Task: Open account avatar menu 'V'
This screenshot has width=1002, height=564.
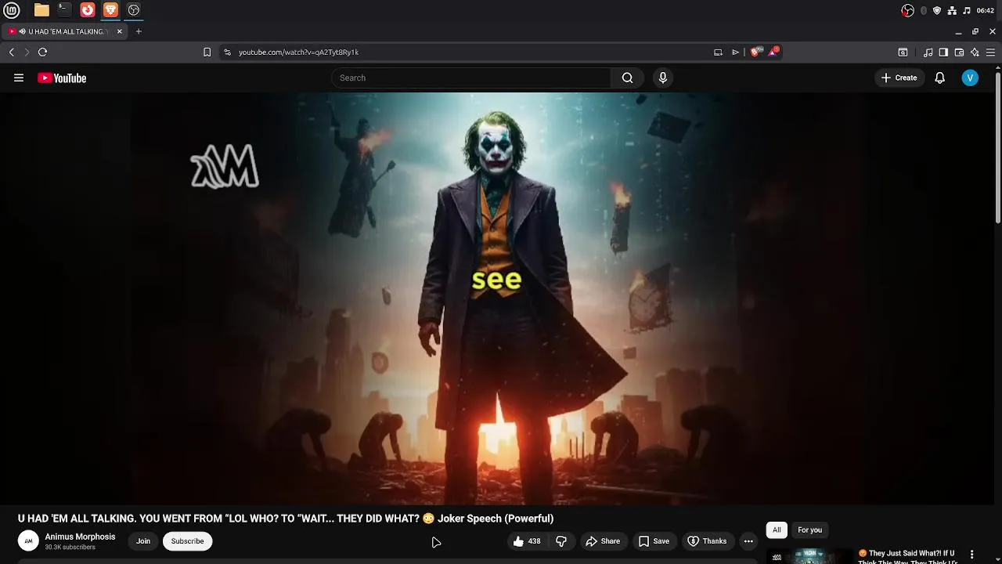Action: (970, 78)
